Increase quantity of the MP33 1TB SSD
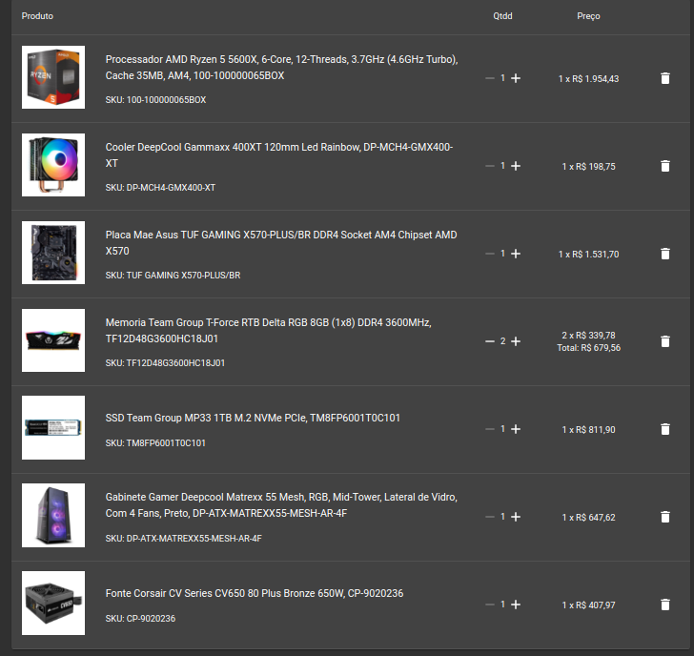The height and width of the screenshot is (656, 694). coord(516,429)
